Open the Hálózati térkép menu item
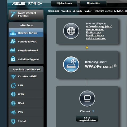 [26, 33]
